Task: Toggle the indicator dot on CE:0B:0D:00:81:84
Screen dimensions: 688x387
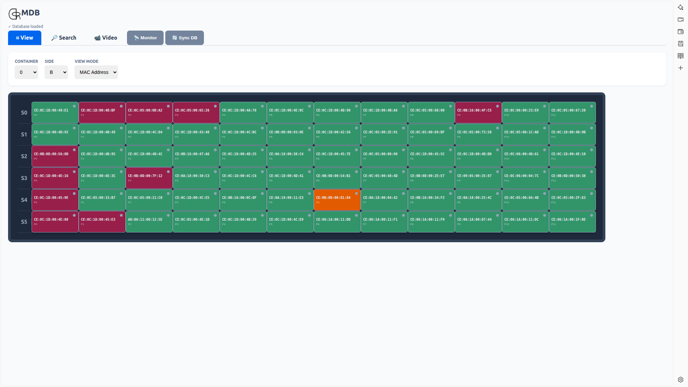Action: [x=356, y=194]
